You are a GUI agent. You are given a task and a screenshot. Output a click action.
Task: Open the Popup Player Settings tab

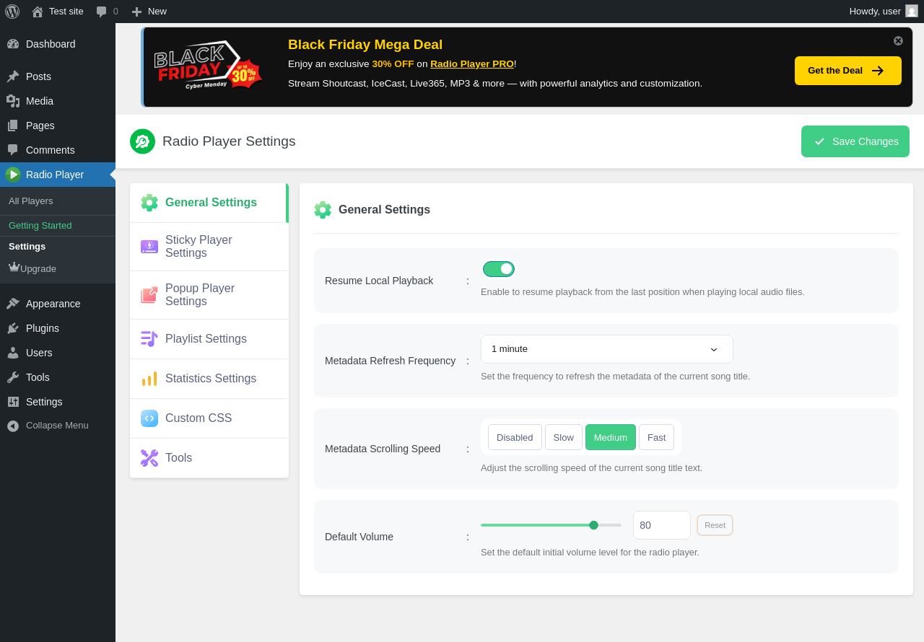(x=209, y=295)
